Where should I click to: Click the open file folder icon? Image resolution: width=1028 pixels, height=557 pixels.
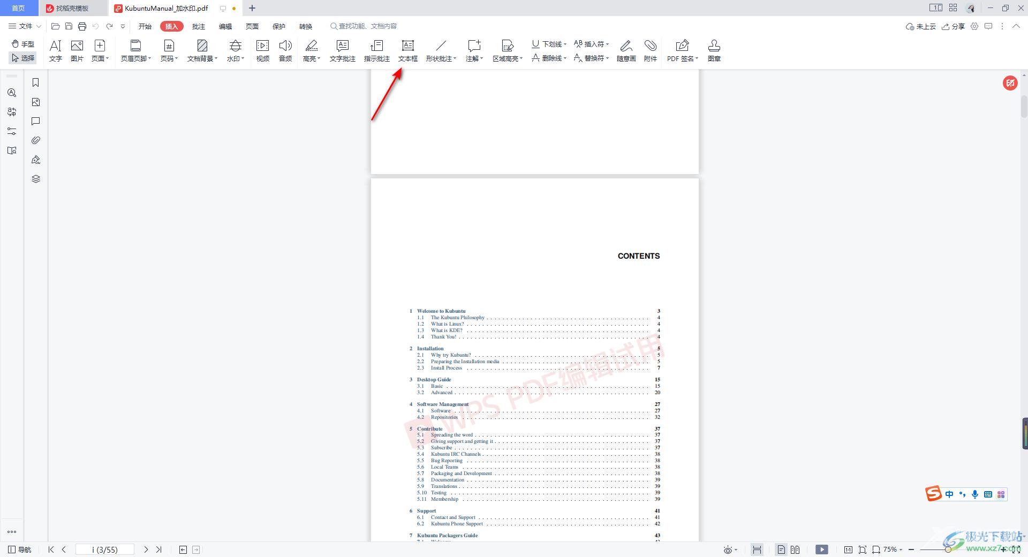tap(55, 26)
